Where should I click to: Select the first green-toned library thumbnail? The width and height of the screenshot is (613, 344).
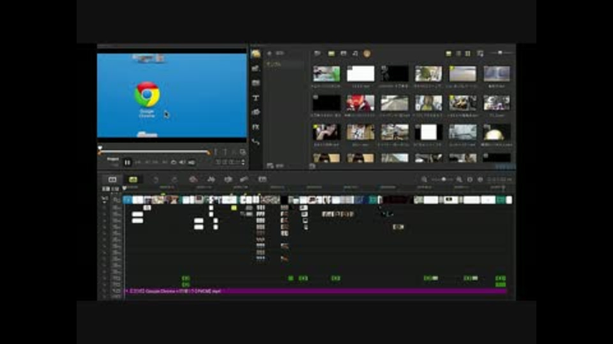[326, 74]
